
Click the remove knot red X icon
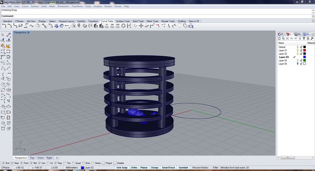[158, 26]
